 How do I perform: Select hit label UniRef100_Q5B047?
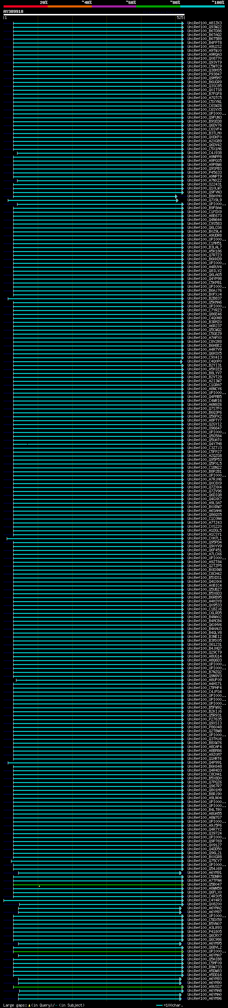[204, 884]
